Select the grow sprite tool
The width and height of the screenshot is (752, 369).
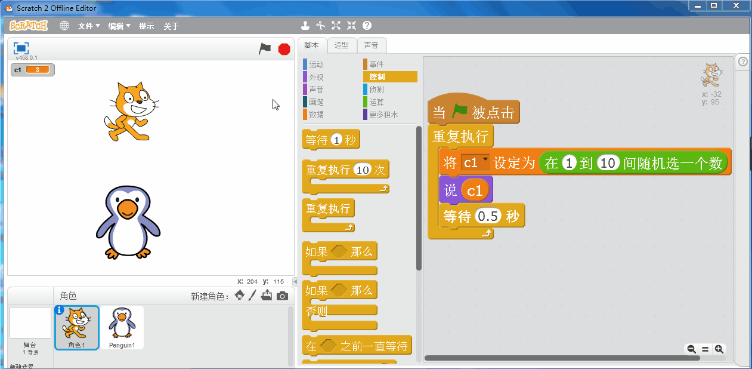click(336, 26)
